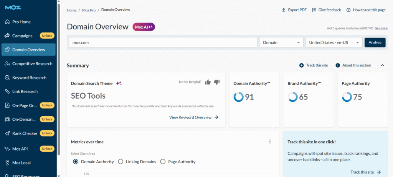Click the arrow after View Keyword Overview
Screen dimensions: 393x177
point(216,117)
